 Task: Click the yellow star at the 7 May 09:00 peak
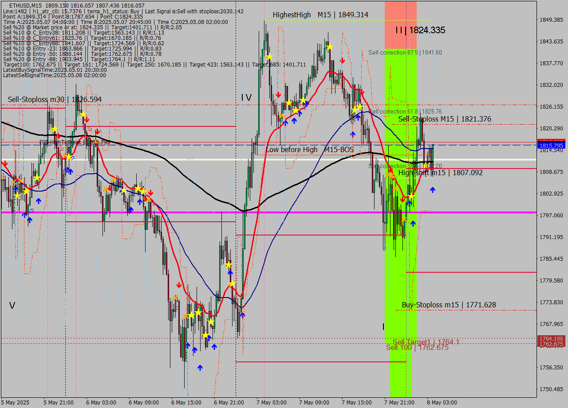(x=330, y=47)
